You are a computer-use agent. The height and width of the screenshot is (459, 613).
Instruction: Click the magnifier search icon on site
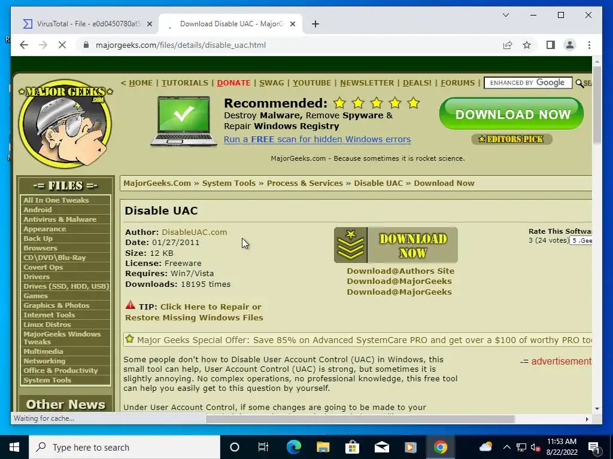579,83
